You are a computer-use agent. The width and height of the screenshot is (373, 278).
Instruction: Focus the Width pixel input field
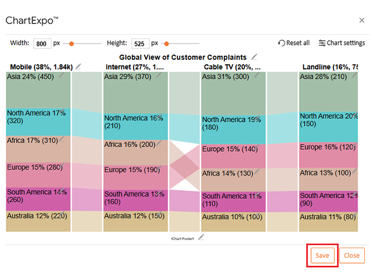42,44
